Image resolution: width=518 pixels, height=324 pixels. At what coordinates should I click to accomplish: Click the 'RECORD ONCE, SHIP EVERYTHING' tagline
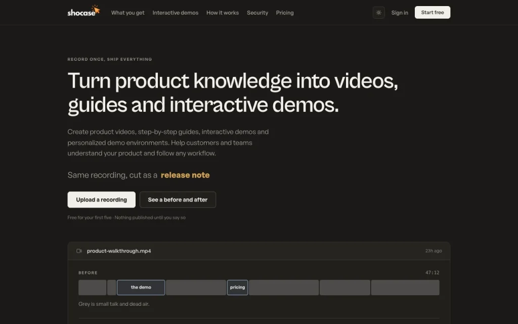tap(110, 59)
